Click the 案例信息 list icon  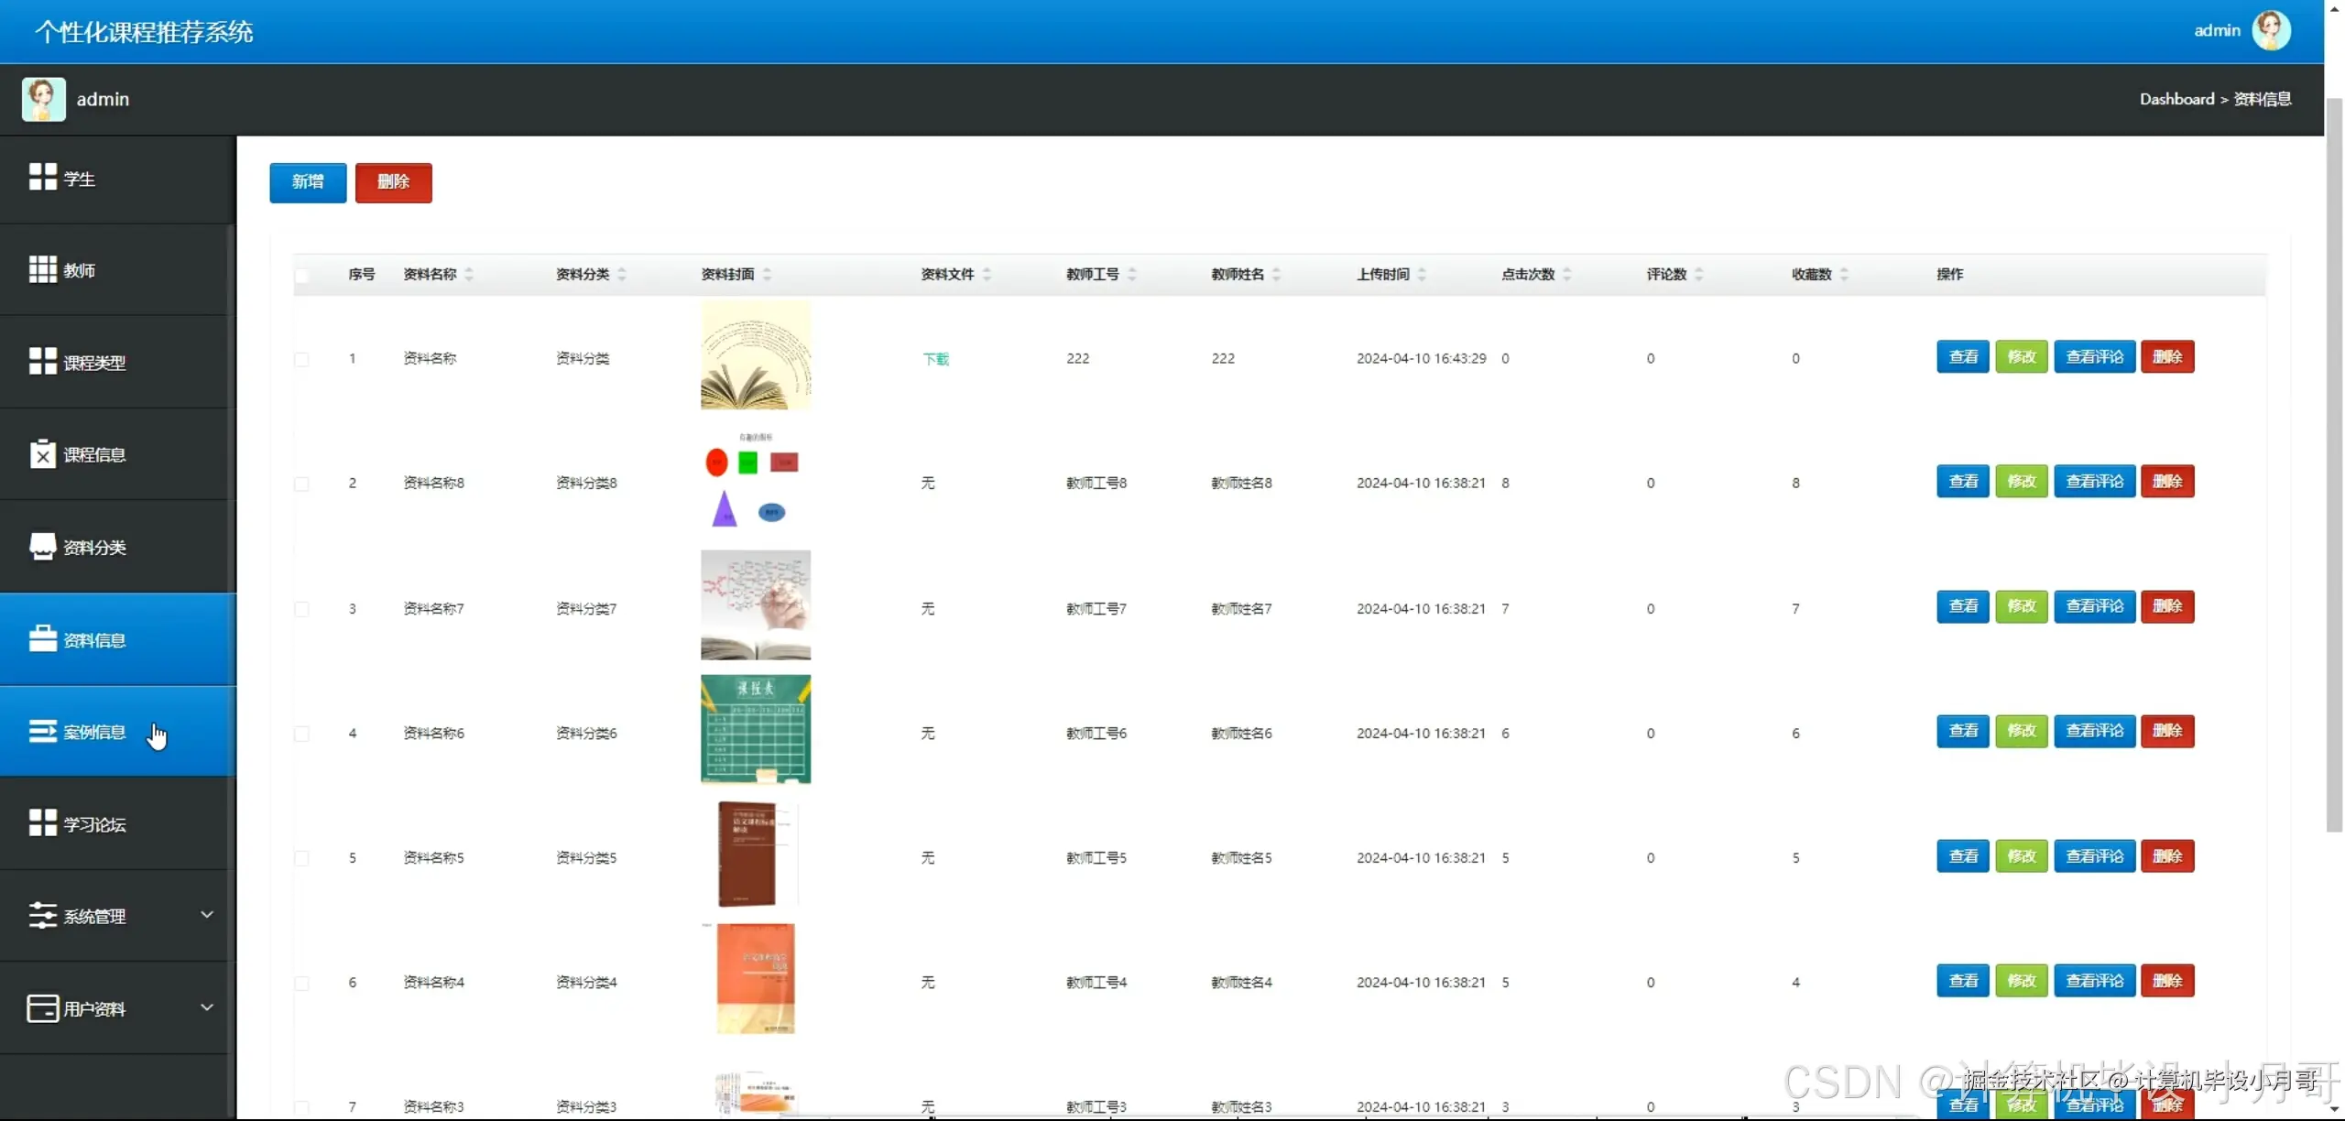42,731
